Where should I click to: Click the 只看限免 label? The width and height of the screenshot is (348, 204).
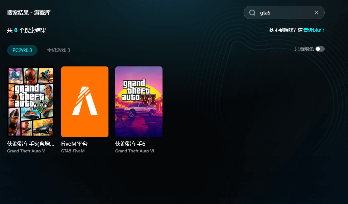(x=304, y=49)
